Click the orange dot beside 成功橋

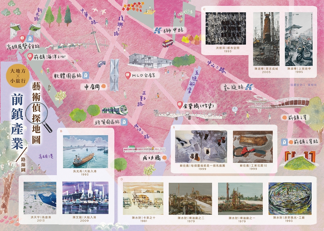pos(164,158)
